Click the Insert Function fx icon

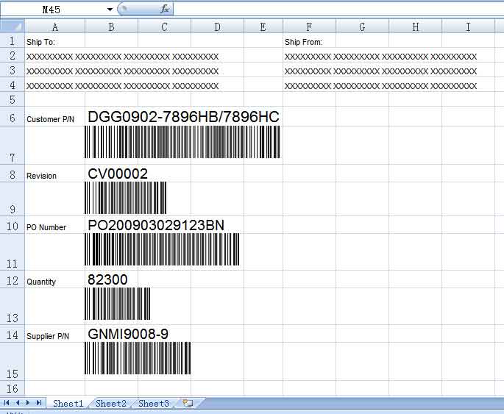pos(165,9)
